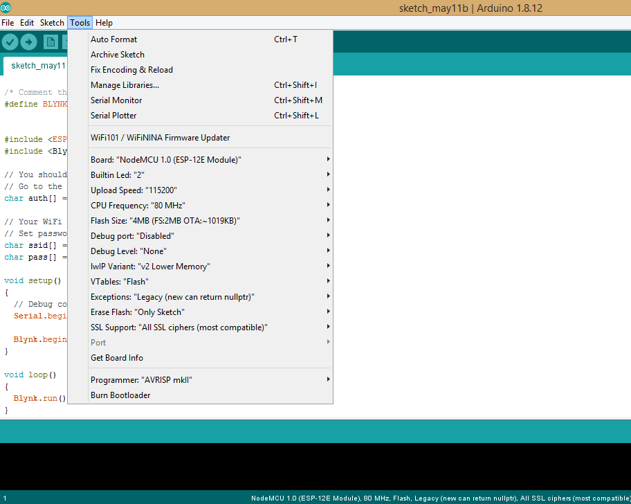Click the "void setup()" code line

pos(33,281)
